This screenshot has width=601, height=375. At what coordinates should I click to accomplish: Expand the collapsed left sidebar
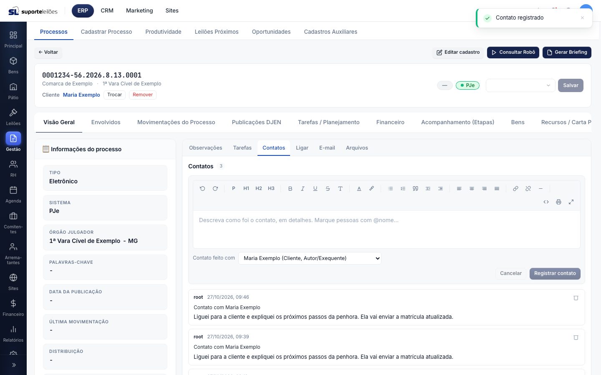(13, 365)
